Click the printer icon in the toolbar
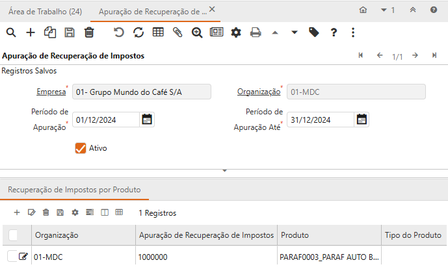Screen dimensions: 448x269 click(256, 32)
